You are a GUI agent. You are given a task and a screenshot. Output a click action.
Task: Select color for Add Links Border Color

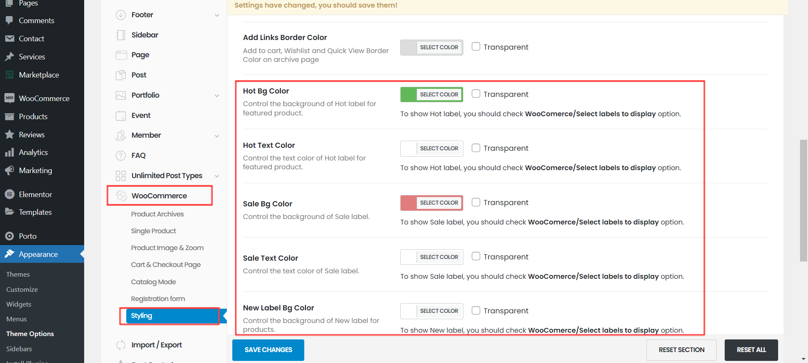431,47
